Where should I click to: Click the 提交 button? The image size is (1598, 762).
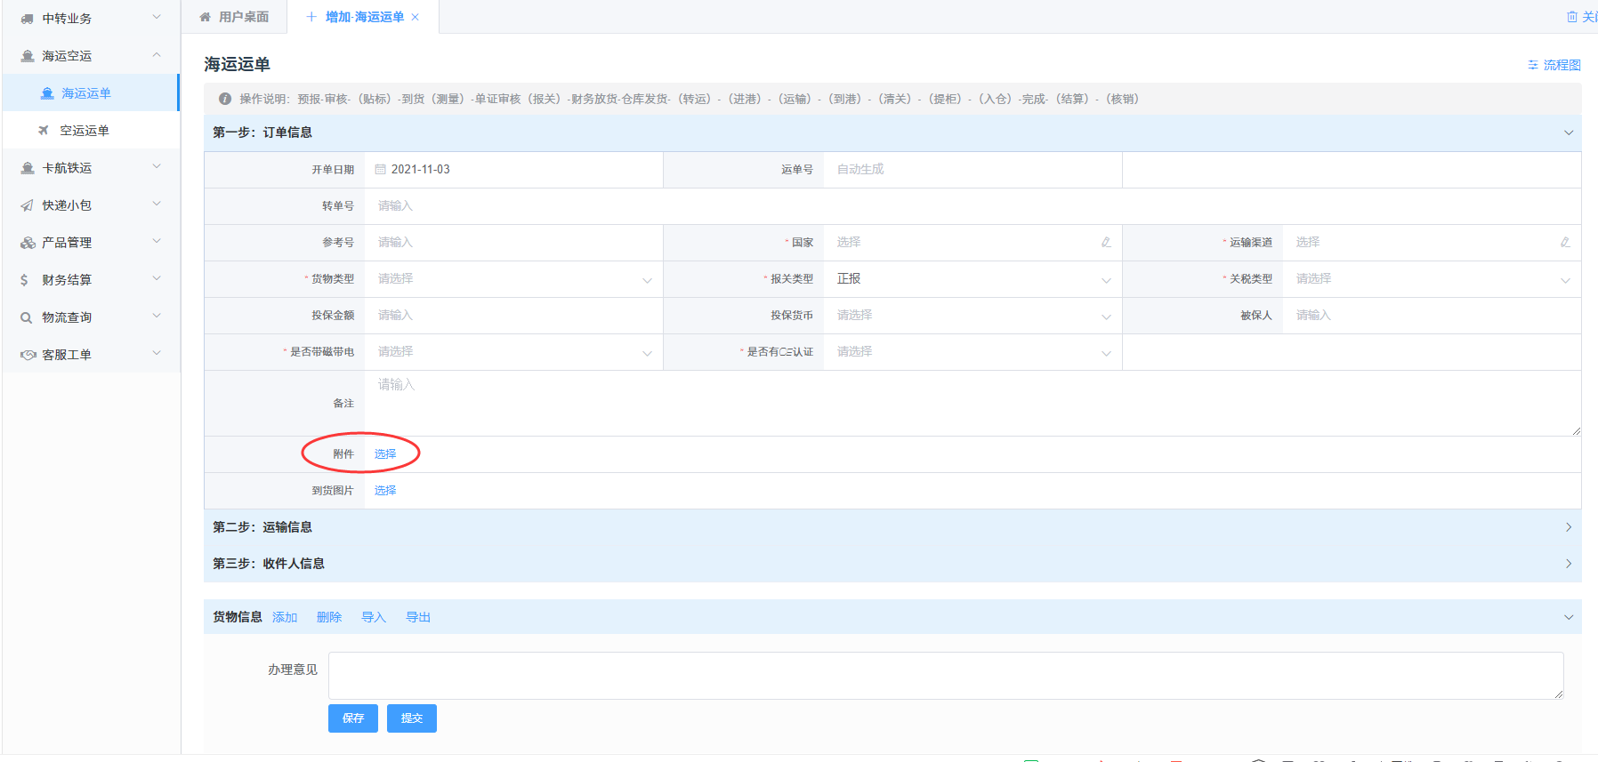pyautogui.click(x=412, y=718)
